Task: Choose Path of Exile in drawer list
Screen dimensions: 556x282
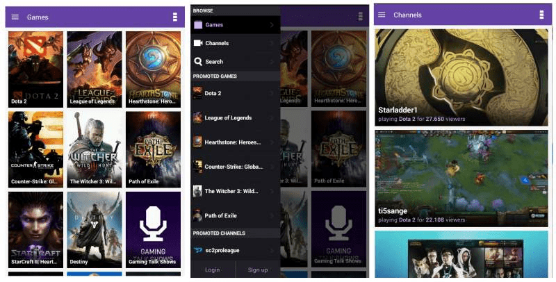Action: (x=236, y=215)
